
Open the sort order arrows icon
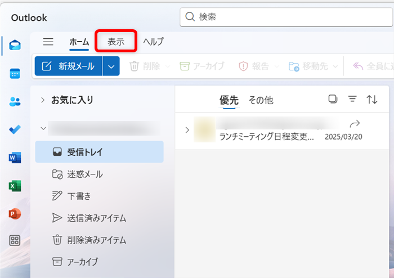coord(372,100)
